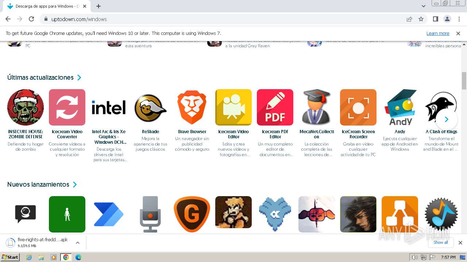Open Chrome side panel

(435, 19)
